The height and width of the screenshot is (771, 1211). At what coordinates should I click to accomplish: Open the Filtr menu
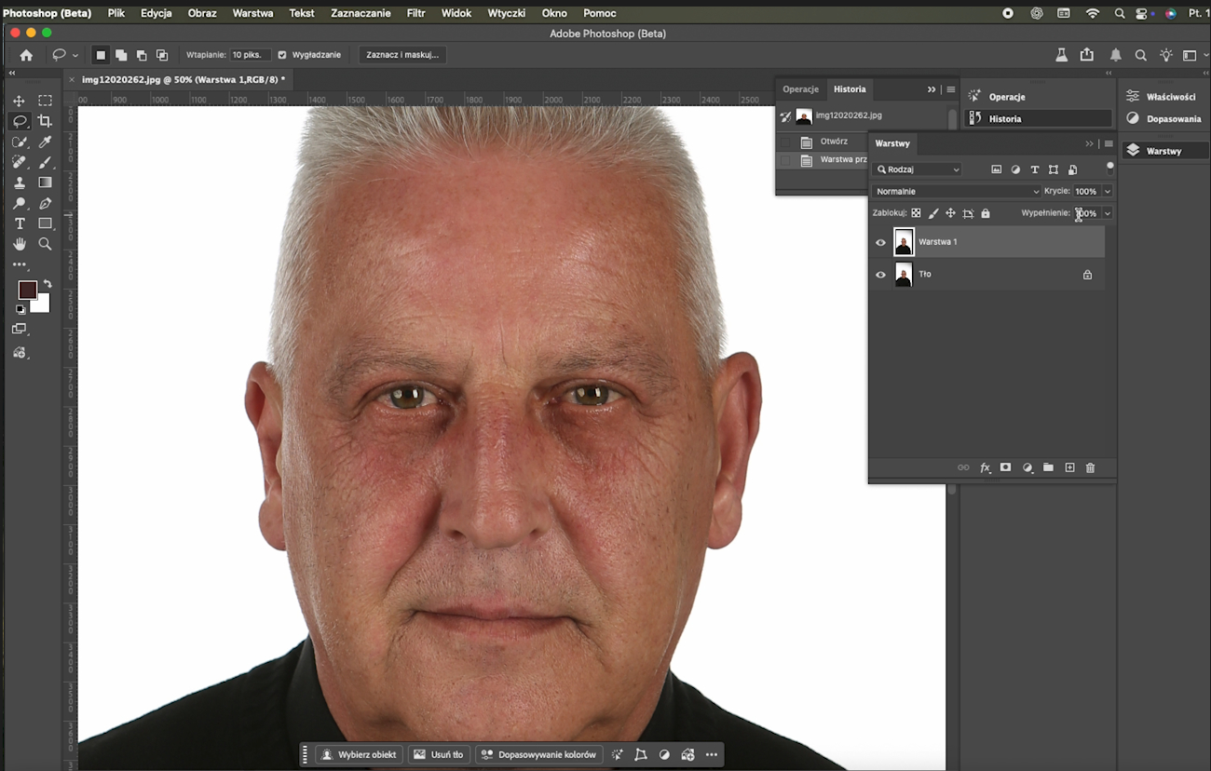tap(416, 13)
